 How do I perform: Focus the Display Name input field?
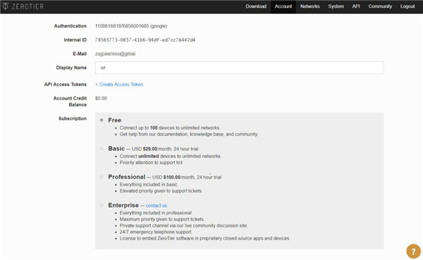[x=239, y=68]
